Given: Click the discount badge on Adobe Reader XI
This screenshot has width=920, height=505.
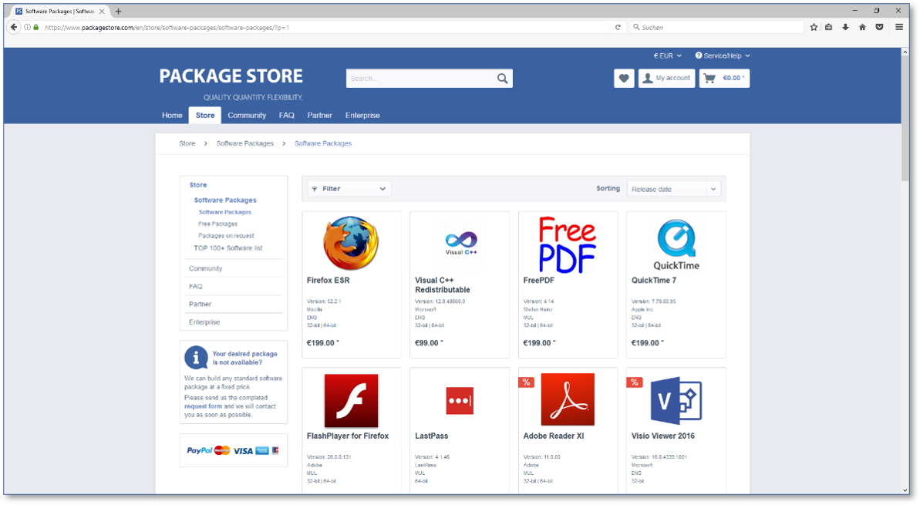Looking at the screenshot, I should click(526, 382).
